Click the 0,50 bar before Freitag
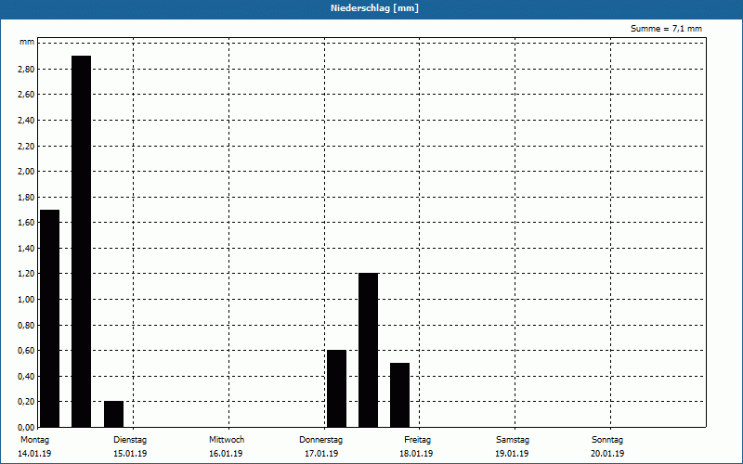This screenshot has width=743, height=464. pyautogui.click(x=400, y=395)
